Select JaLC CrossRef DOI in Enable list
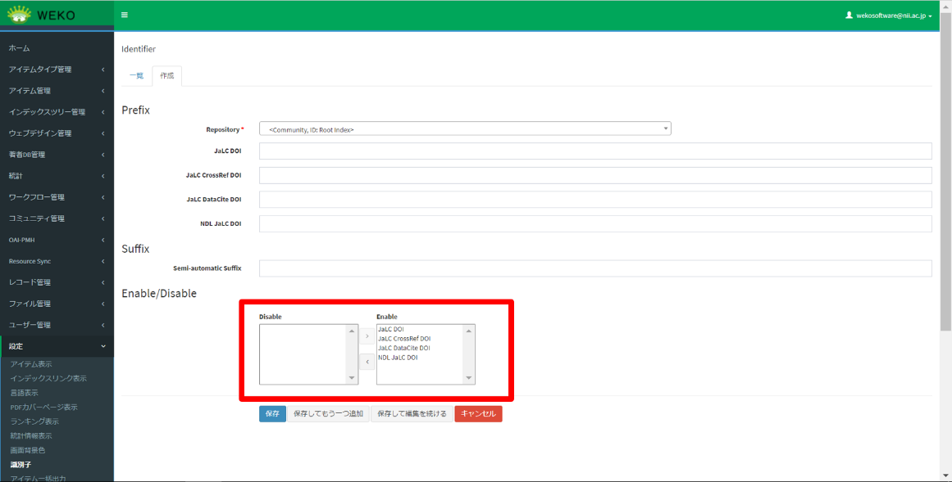952x482 pixels. pos(404,339)
